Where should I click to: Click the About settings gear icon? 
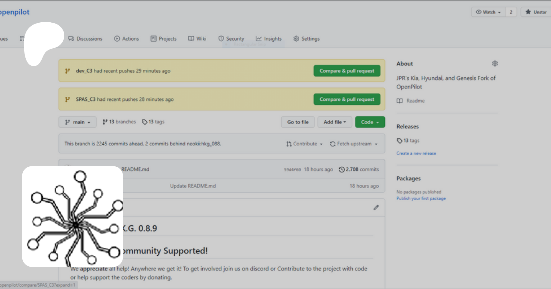click(495, 64)
